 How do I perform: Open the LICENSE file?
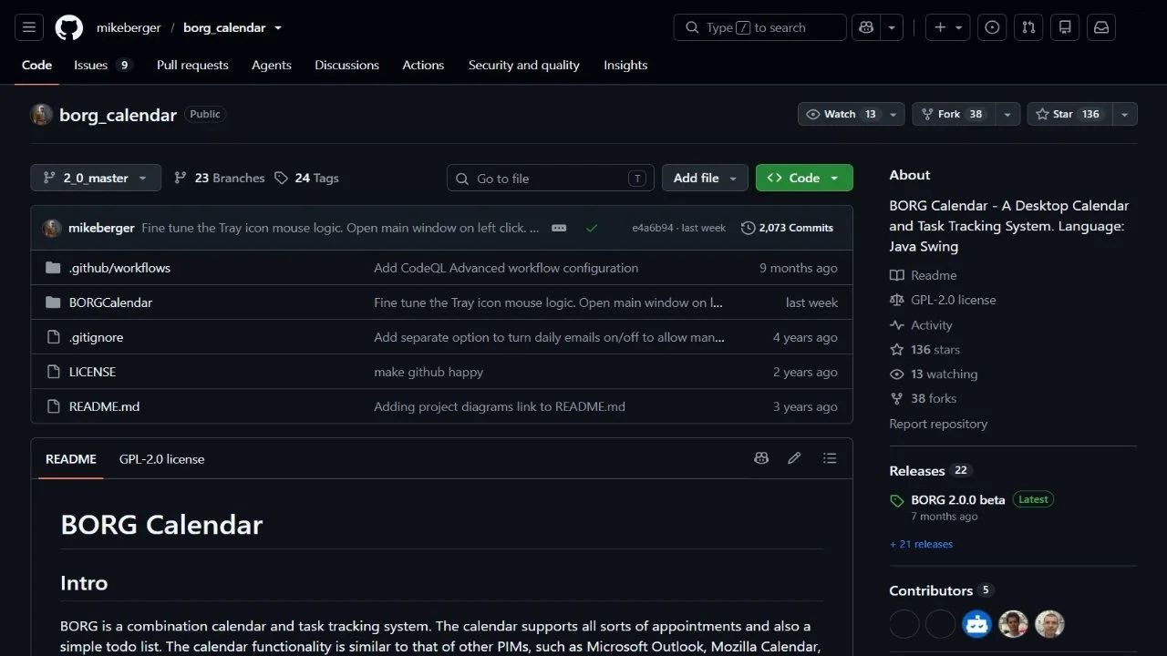tap(92, 372)
